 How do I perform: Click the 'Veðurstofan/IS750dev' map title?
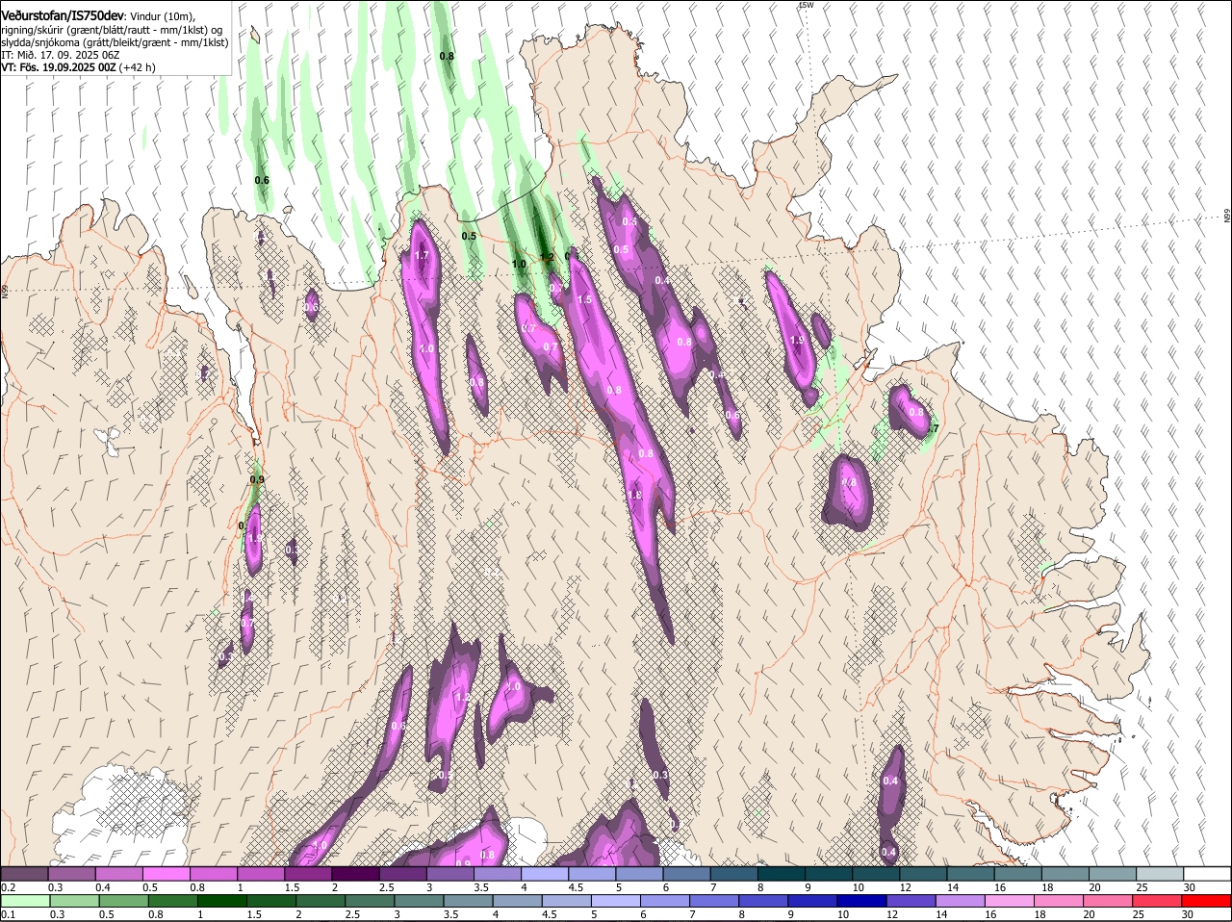click(x=63, y=15)
